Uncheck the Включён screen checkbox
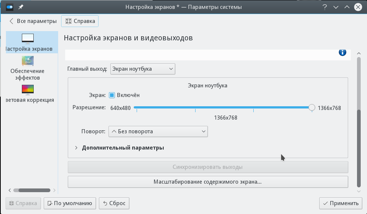Viewport: 367px width, 214px height. pos(112,95)
